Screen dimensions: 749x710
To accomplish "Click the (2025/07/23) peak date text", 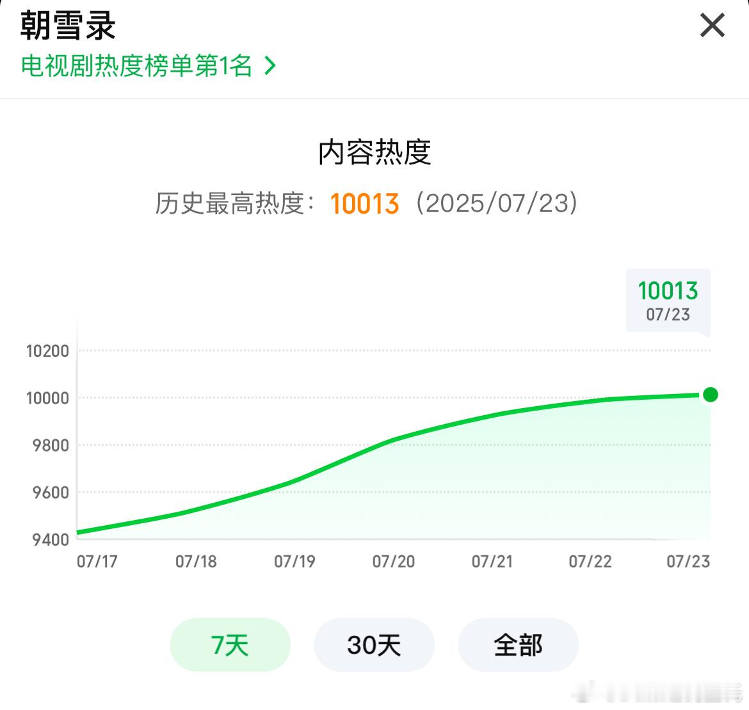I will (x=497, y=203).
